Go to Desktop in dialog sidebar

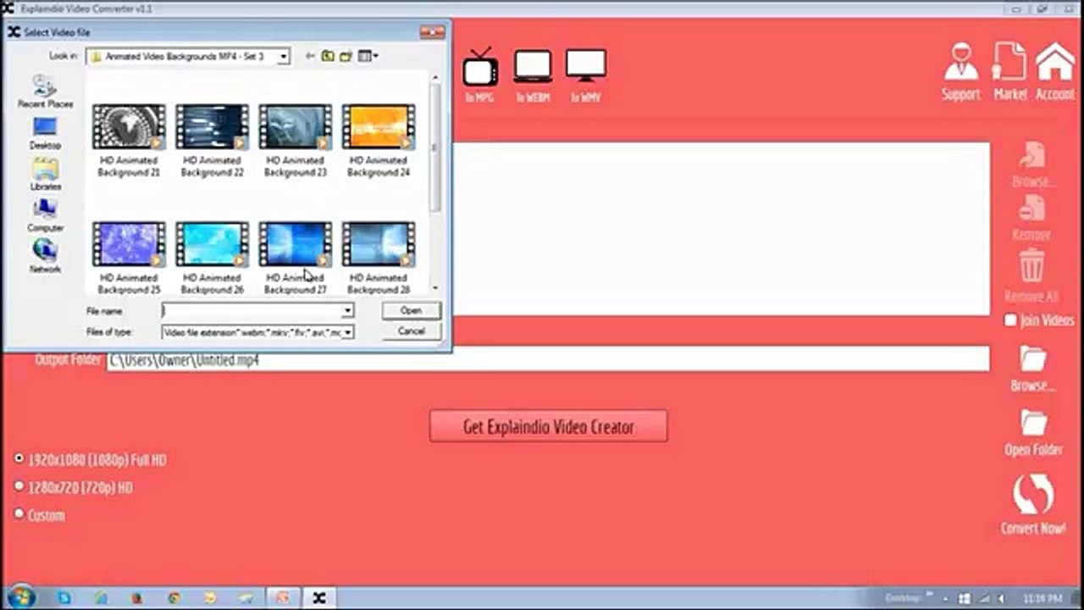pos(45,134)
